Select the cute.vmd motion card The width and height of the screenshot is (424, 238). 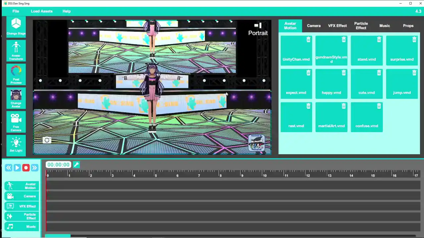367,84
